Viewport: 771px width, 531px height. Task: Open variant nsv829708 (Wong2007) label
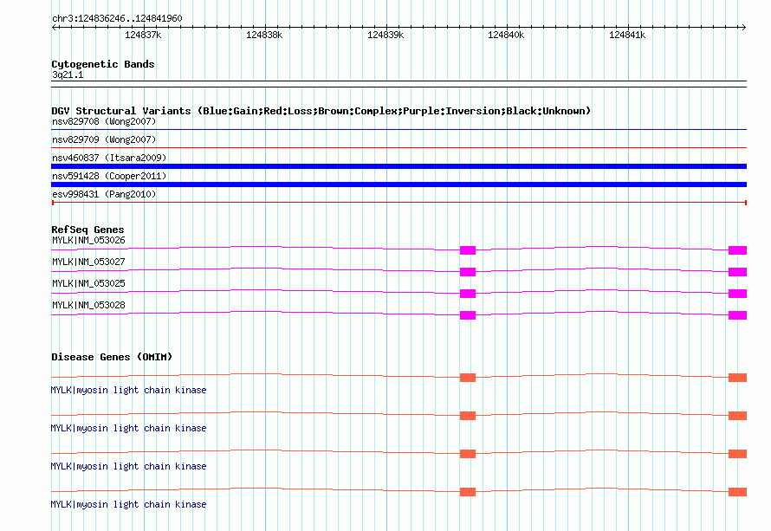point(104,121)
